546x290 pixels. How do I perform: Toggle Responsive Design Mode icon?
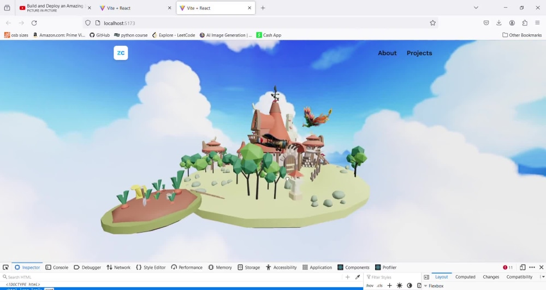[523, 268]
